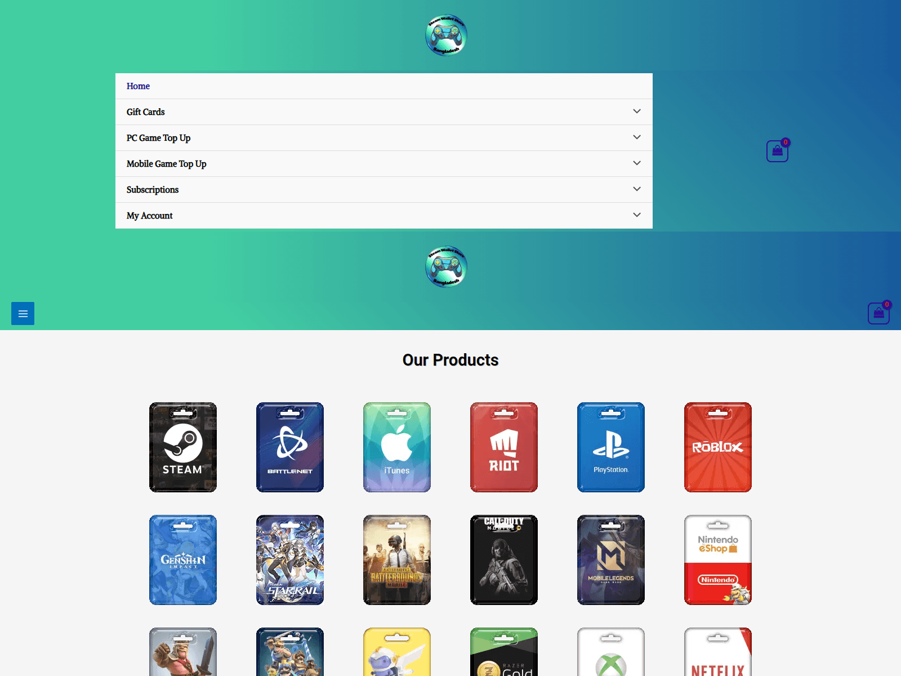This screenshot has height=676, width=901.
Task: Select the Steam gift card
Action: point(183,447)
